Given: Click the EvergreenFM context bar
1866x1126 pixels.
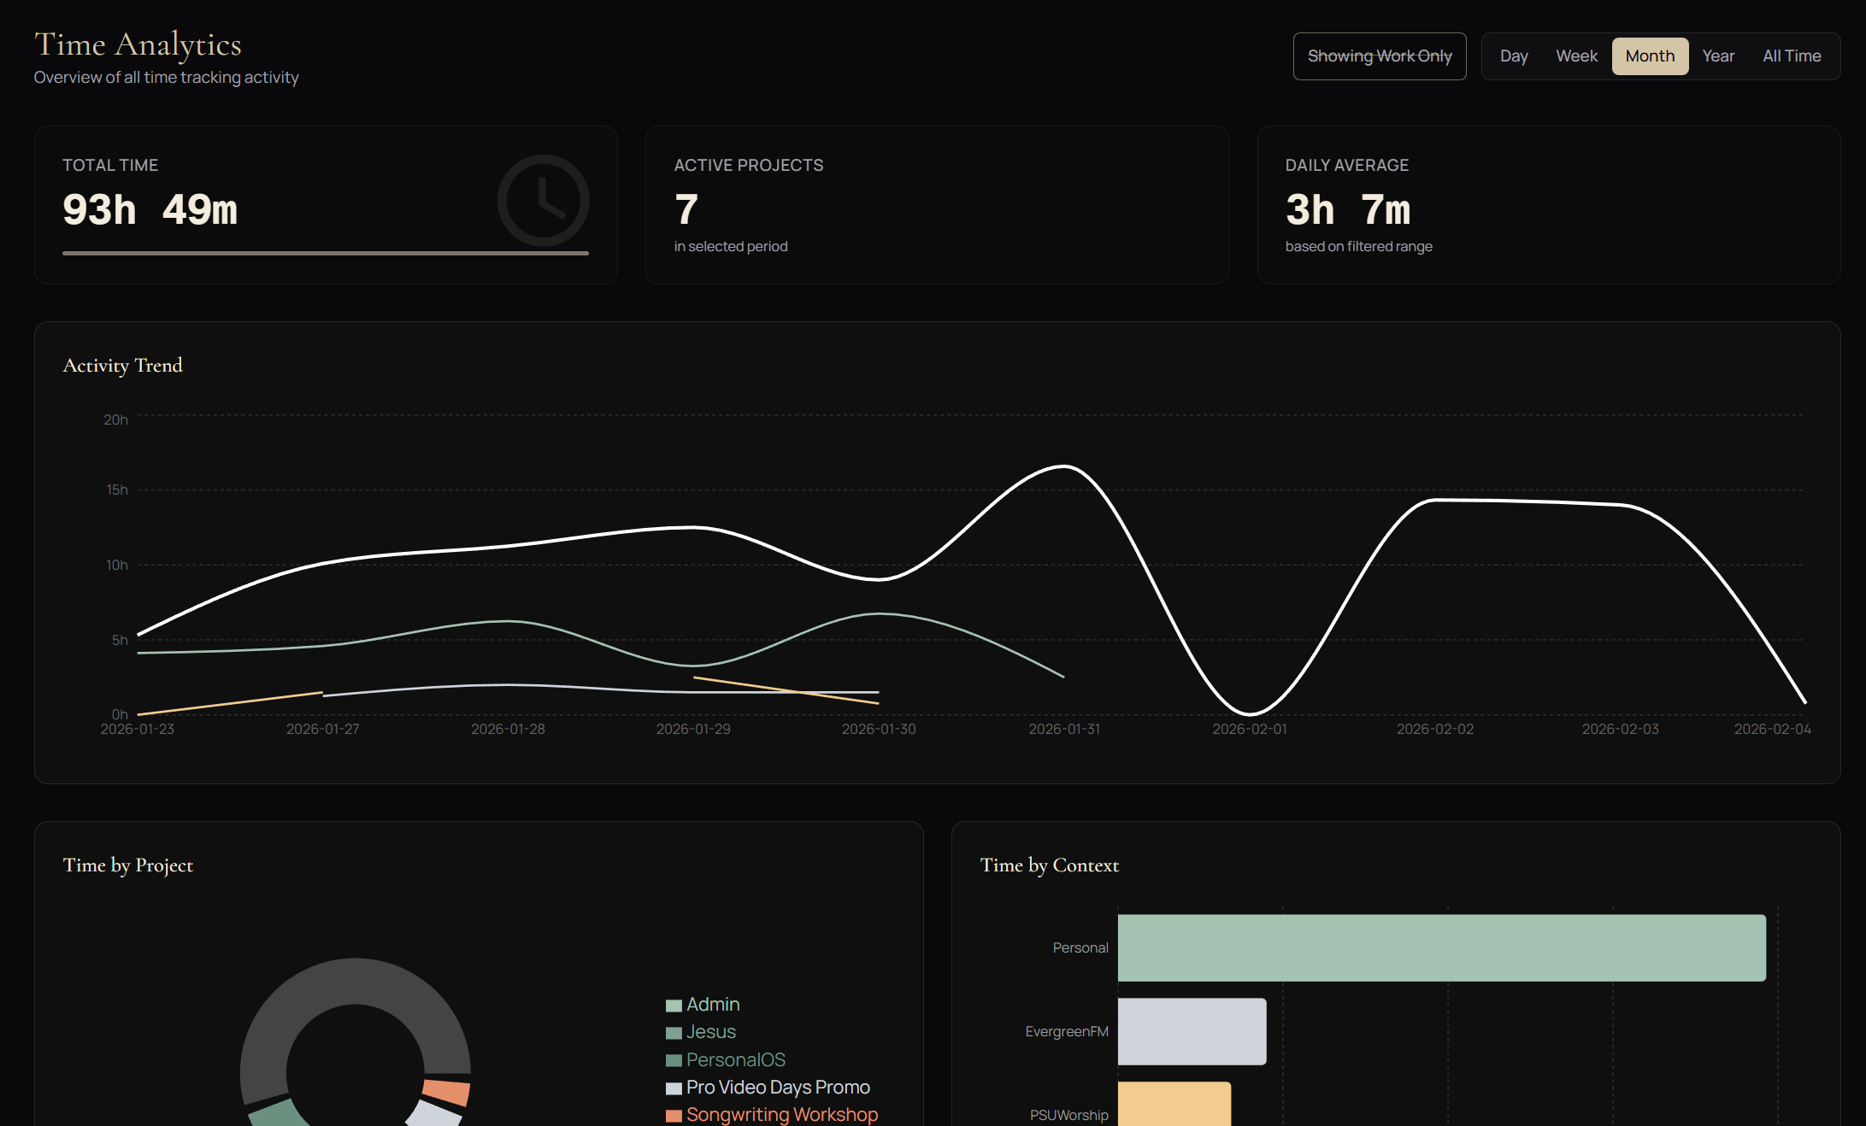Looking at the screenshot, I should 1192,1032.
